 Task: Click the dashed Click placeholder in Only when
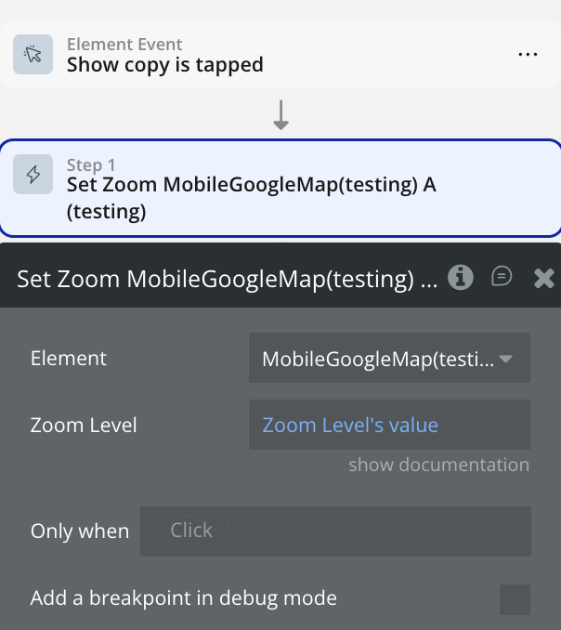coord(191,530)
